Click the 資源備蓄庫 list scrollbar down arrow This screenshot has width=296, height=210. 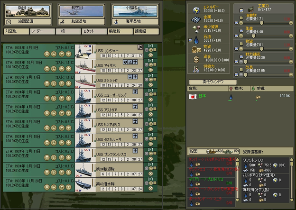click(292, 200)
